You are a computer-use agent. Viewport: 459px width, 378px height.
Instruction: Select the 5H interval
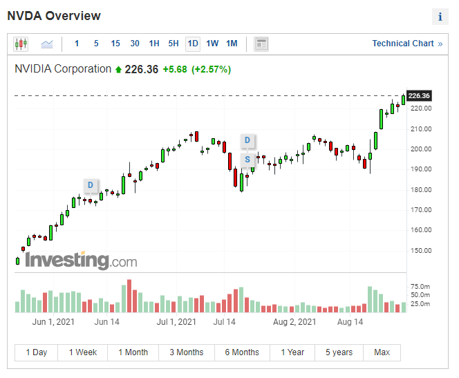coord(174,44)
